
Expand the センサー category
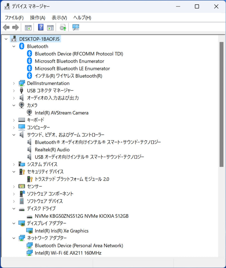coord(14,187)
